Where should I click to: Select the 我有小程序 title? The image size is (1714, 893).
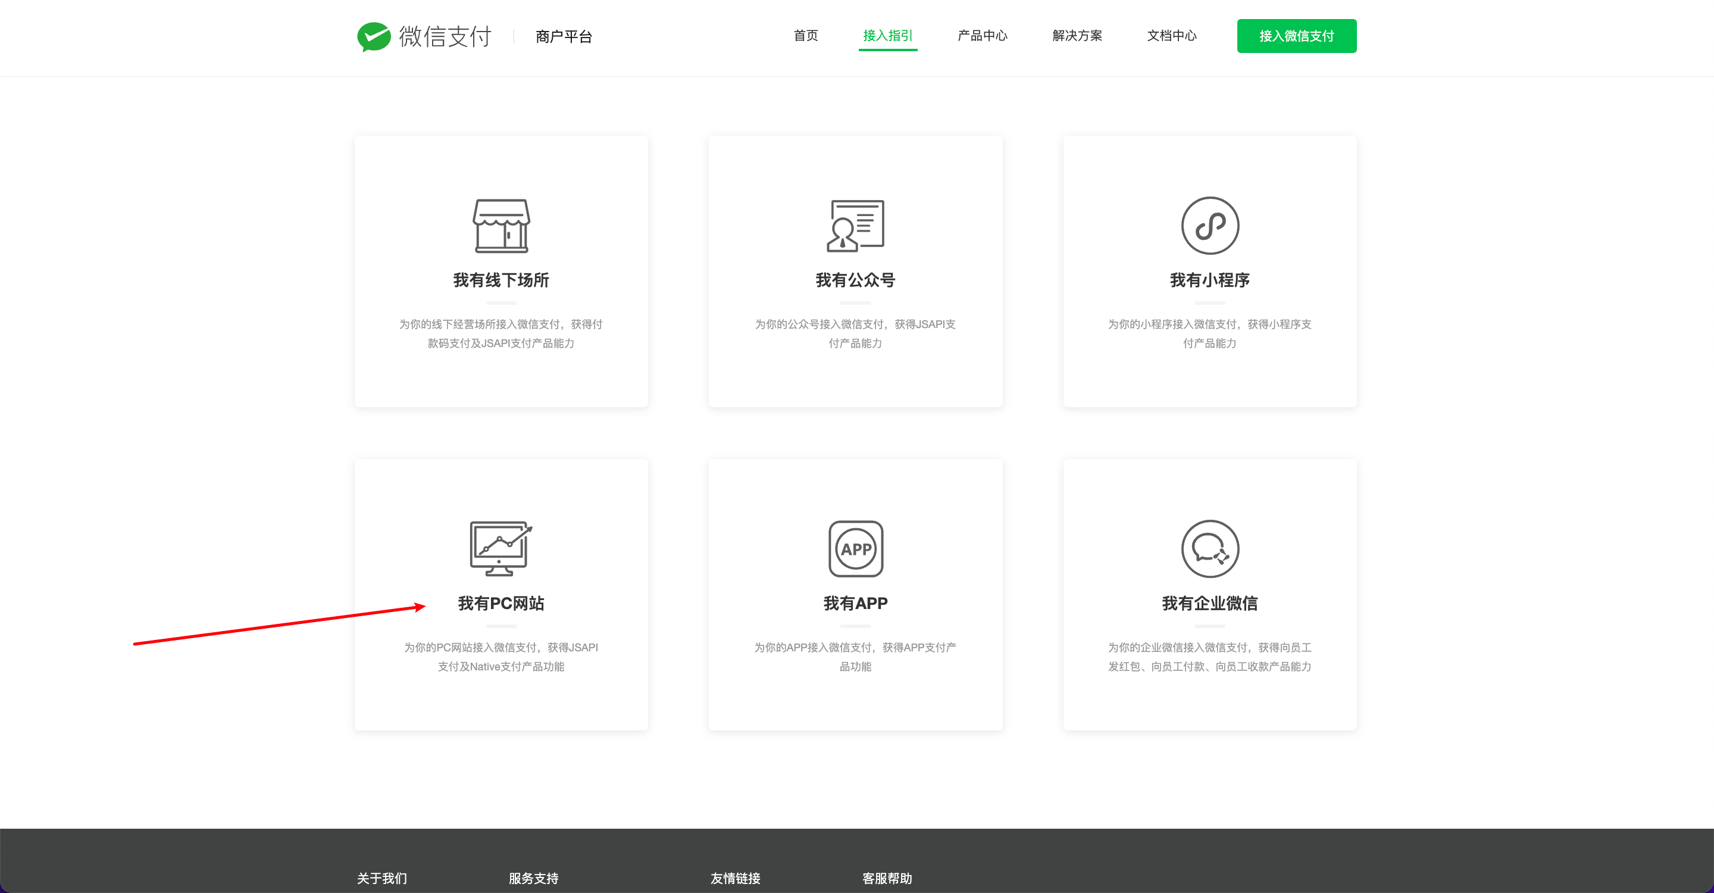1209,280
